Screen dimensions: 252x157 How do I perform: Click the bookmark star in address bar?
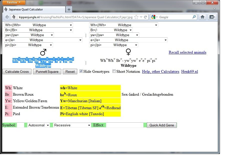coord(136,17)
